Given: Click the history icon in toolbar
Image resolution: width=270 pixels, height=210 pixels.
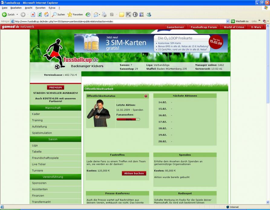Looking at the screenshot, I should 88,14.
